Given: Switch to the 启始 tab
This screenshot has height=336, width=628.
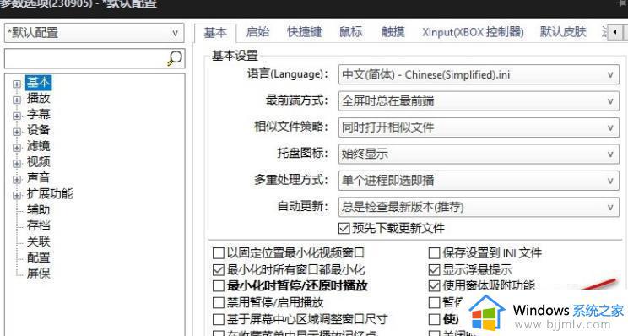Looking at the screenshot, I should tap(258, 32).
